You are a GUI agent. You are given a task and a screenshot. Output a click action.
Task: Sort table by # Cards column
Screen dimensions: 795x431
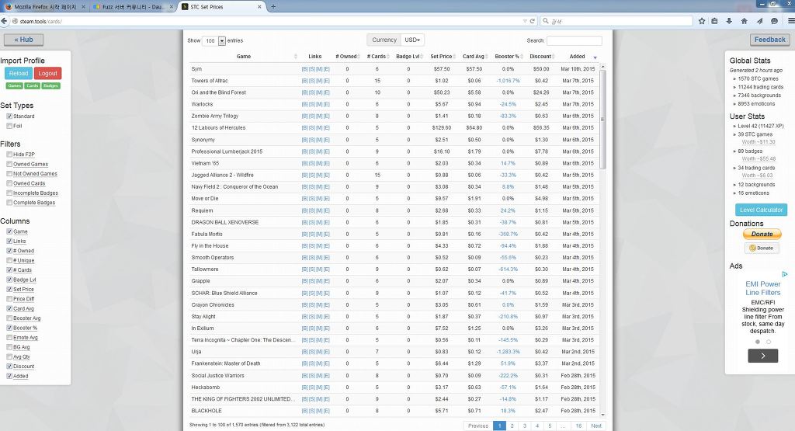377,56
